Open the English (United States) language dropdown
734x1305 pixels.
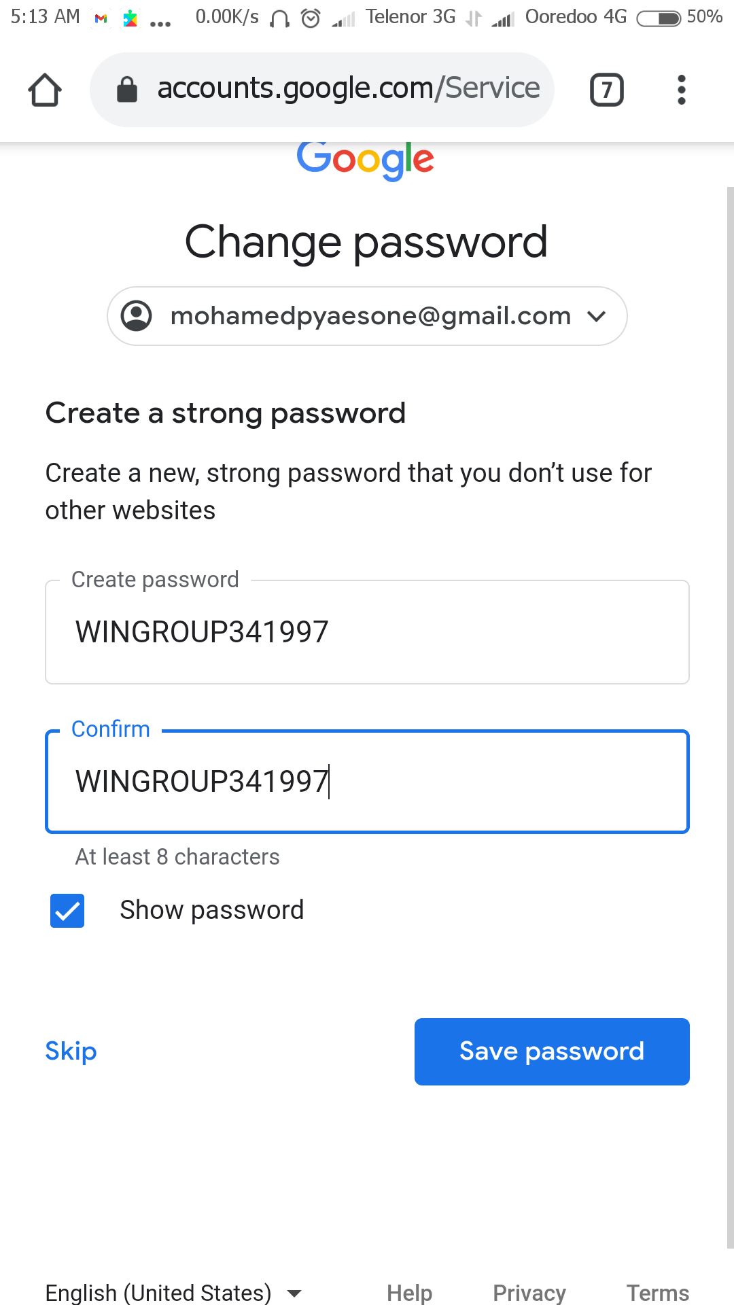tap(173, 1292)
